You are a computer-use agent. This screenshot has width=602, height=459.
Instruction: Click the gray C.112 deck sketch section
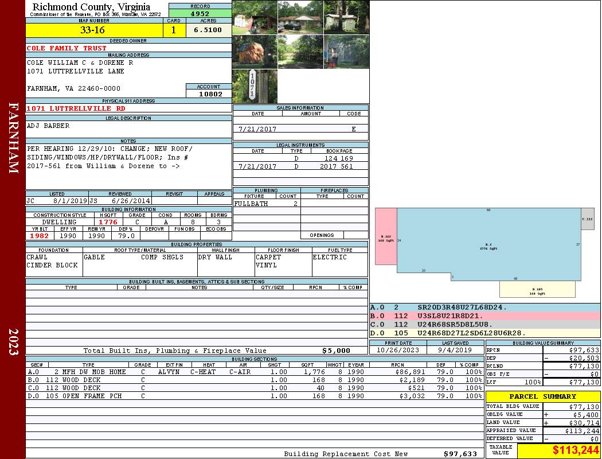coord(587,219)
